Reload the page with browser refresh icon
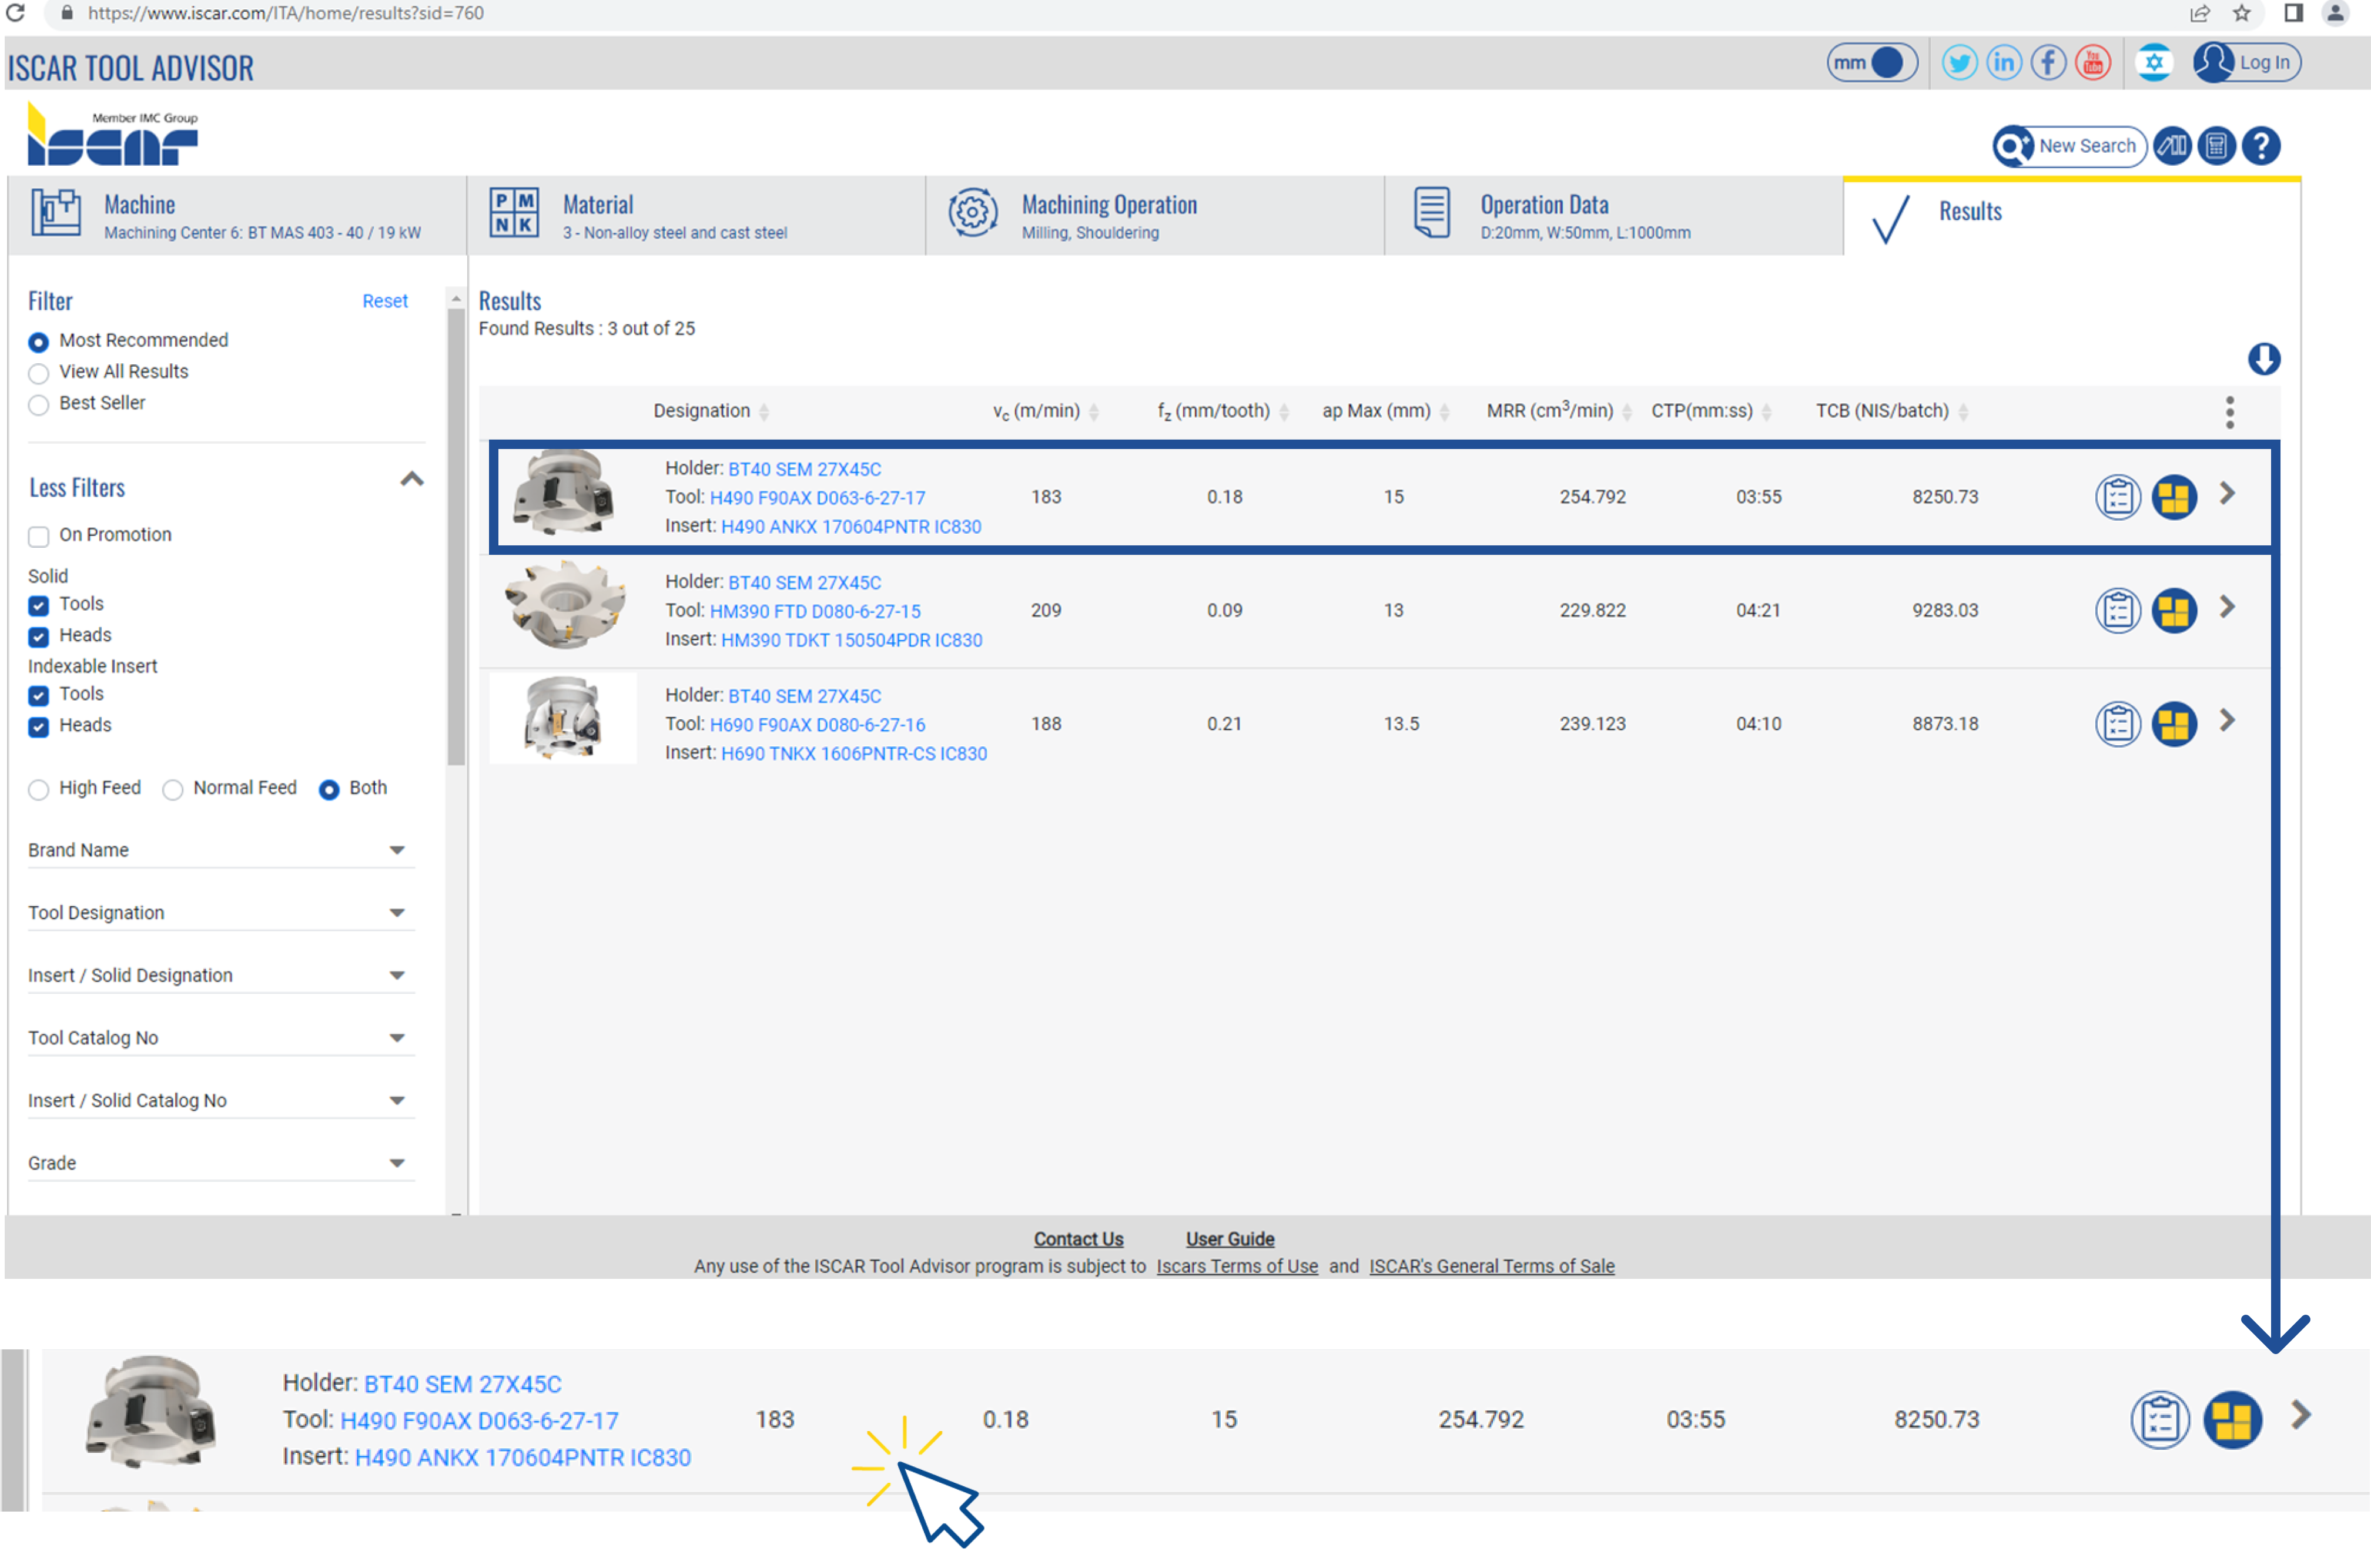This screenshot has height=1568, width=2371. click(x=15, y=13)
